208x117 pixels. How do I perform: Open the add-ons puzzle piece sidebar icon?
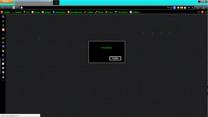click(x=3, y=21)
